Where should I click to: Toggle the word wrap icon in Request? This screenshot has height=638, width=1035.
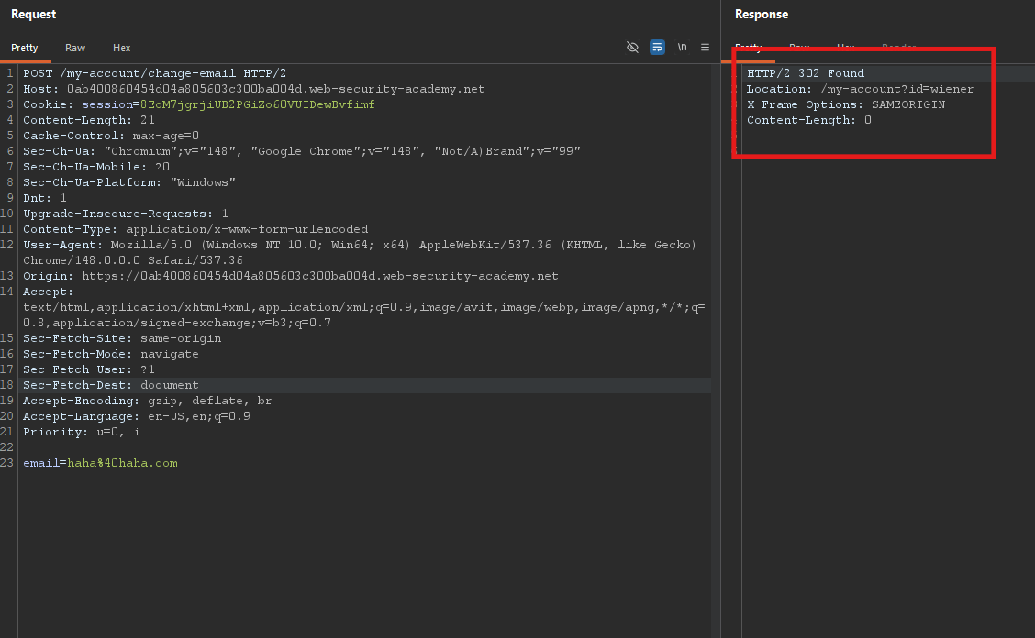tap(657, 48)
